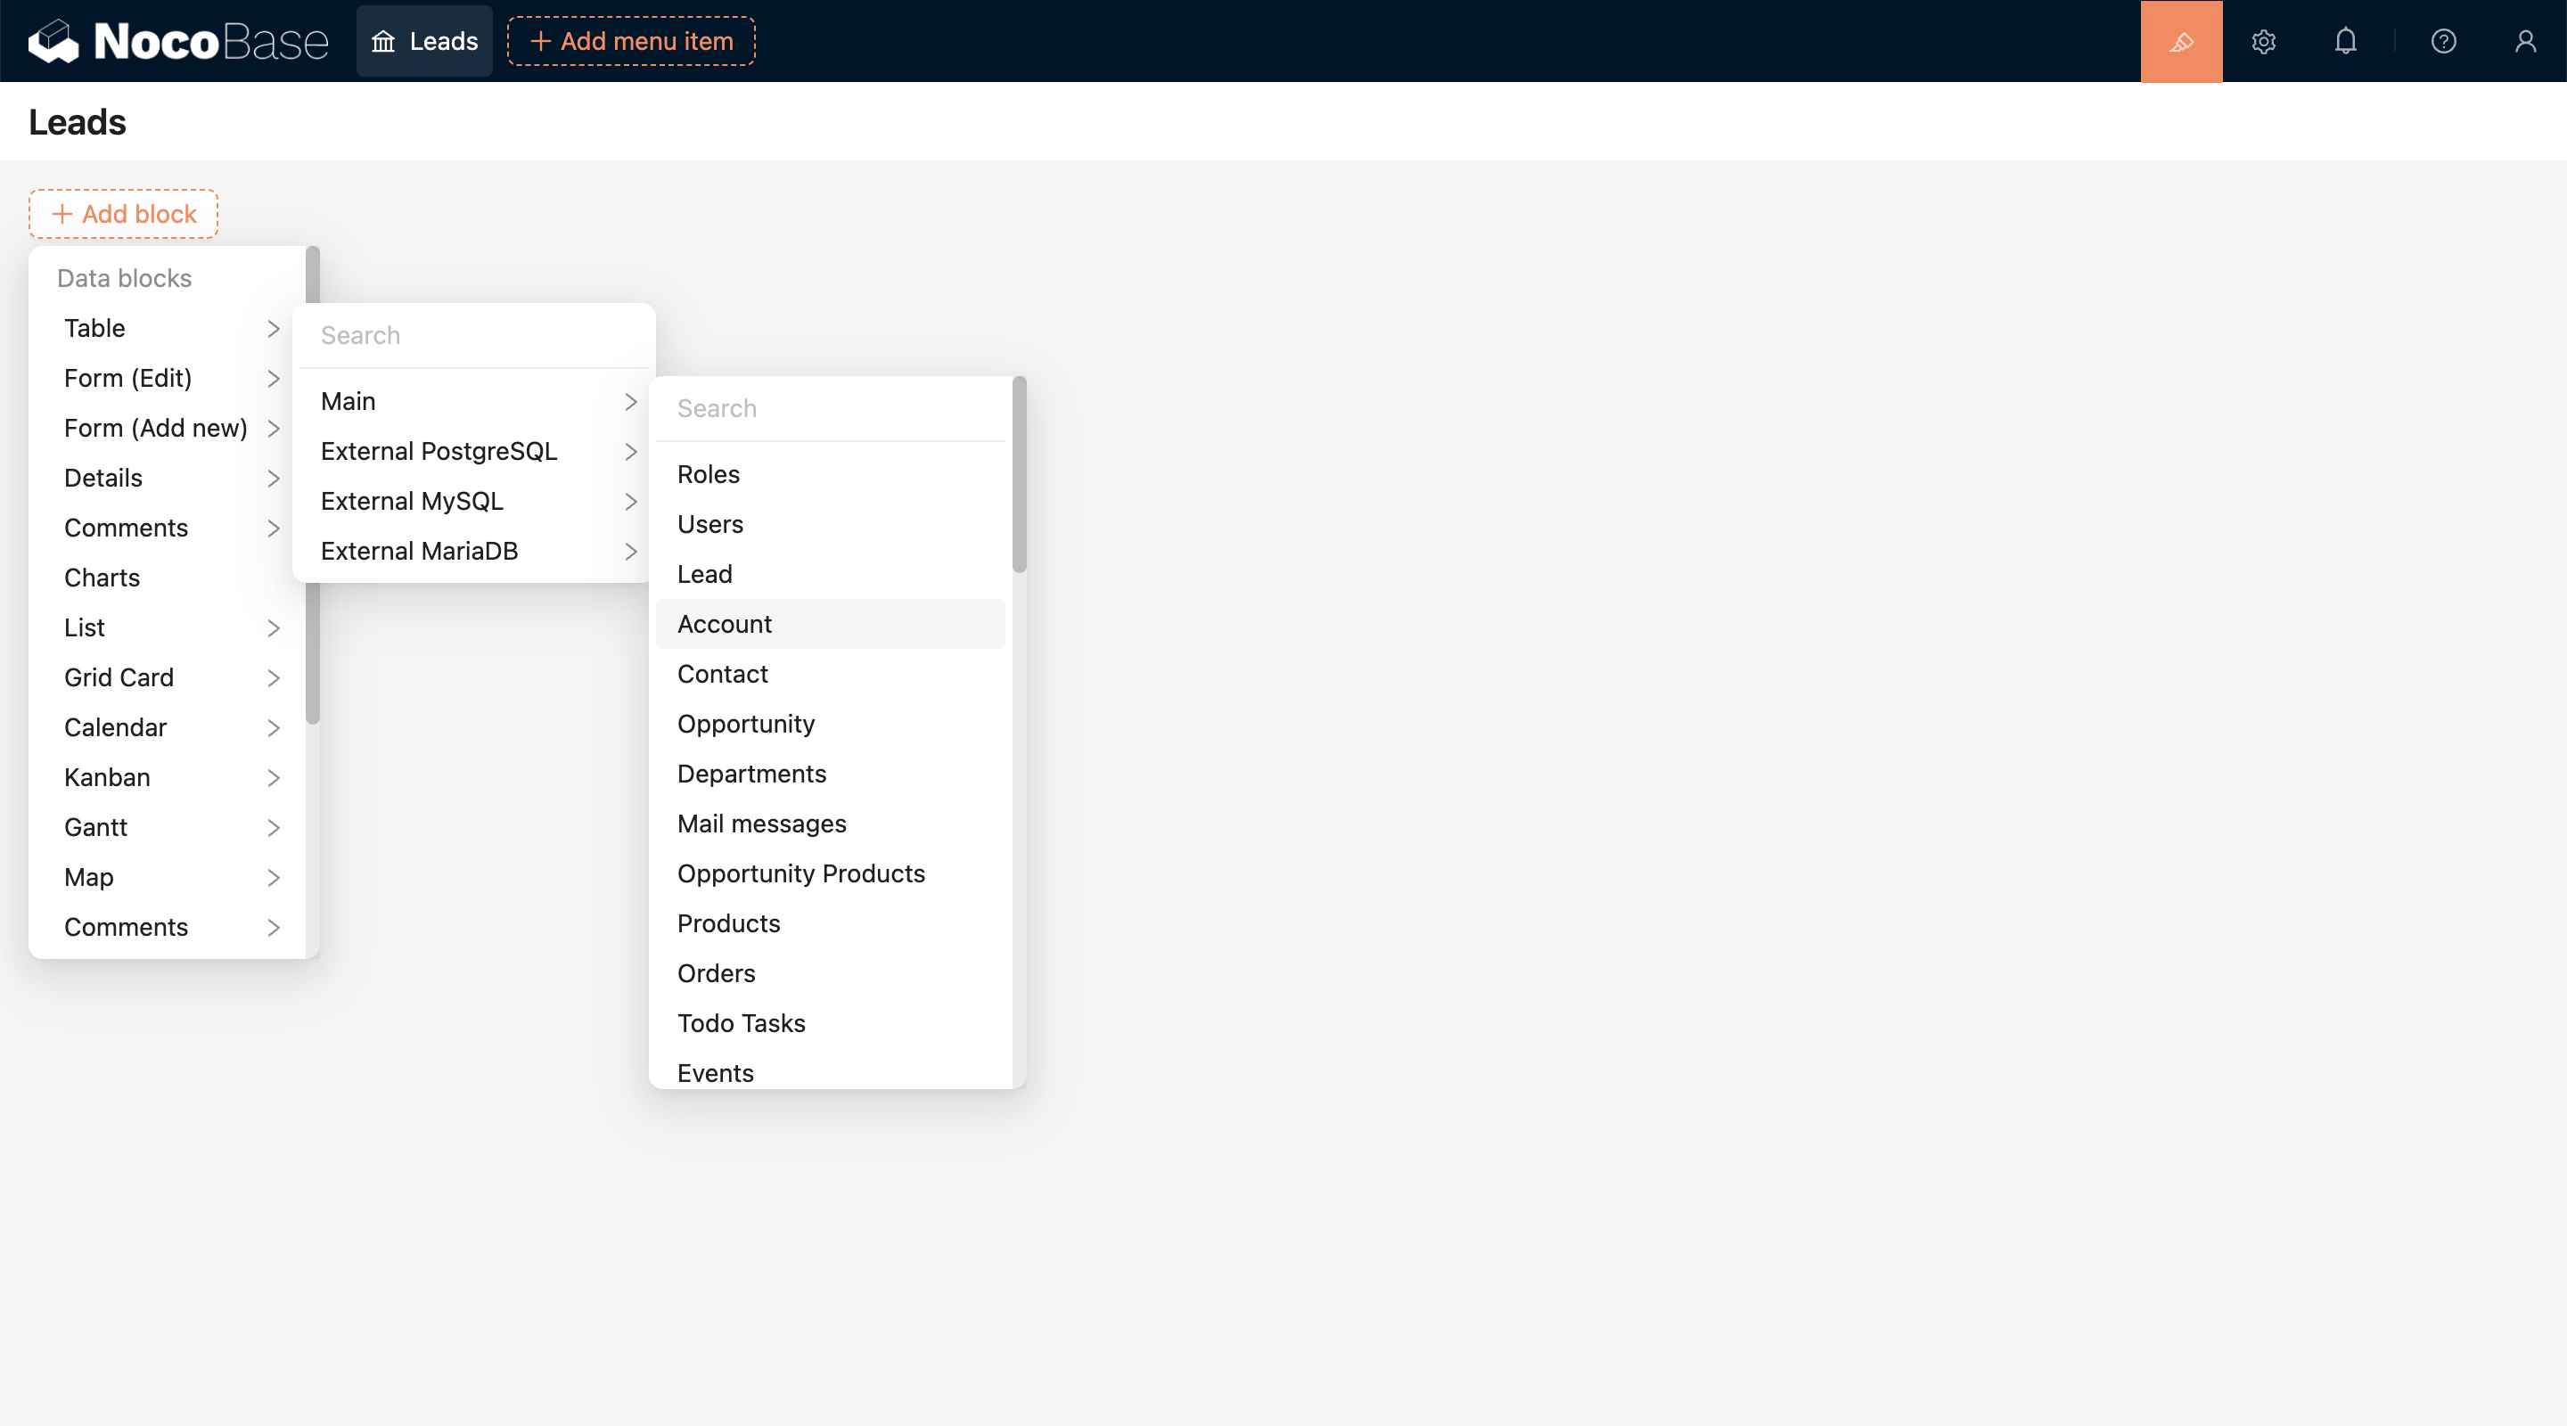2567x1426 pixels.
Task: Choose Charts from data blocks
Action: click(x=102, y=578)
